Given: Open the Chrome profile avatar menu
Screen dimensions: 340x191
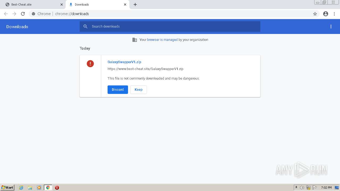Looking at the screenshot, I should 326,14.
